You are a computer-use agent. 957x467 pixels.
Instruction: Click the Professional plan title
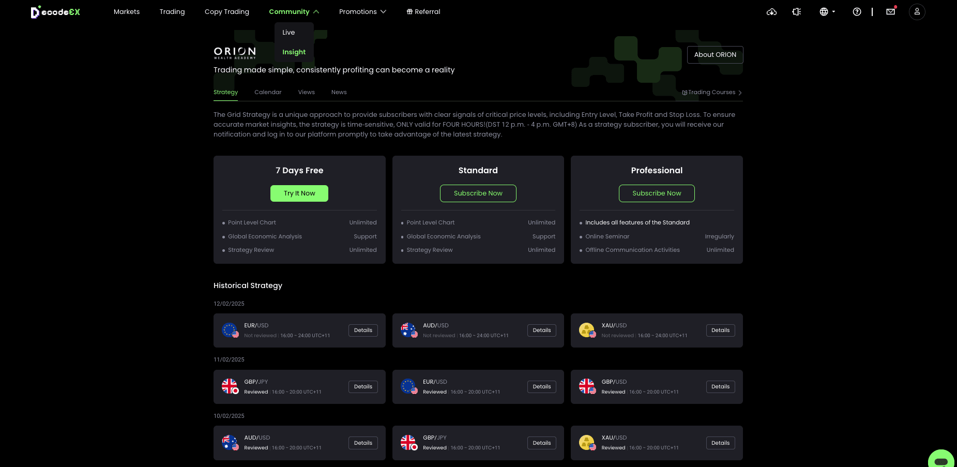(x=657, y=171)
